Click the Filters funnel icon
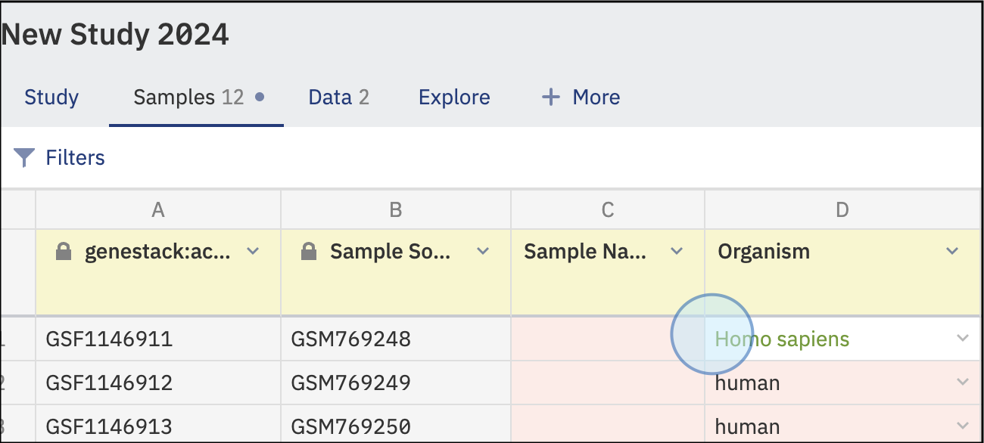984x443 pixels. [25, 157]
